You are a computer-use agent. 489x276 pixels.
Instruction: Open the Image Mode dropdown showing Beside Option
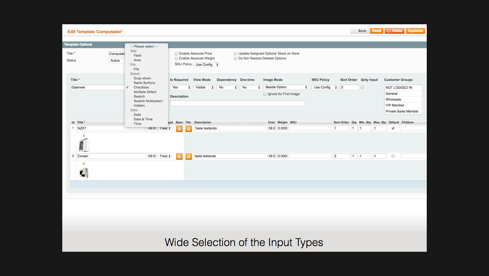tap(286, 87)
